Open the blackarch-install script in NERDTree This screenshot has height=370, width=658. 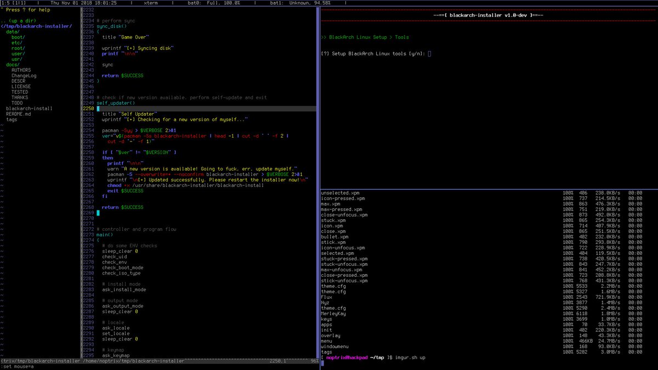pyautogui.click(x=30, y=109)
